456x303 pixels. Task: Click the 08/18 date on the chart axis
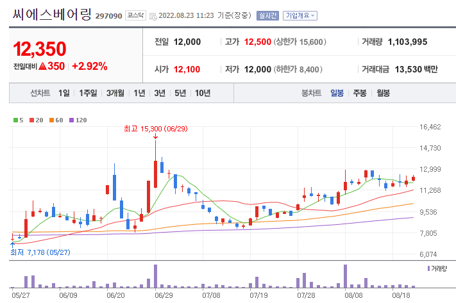coord(401,295)
